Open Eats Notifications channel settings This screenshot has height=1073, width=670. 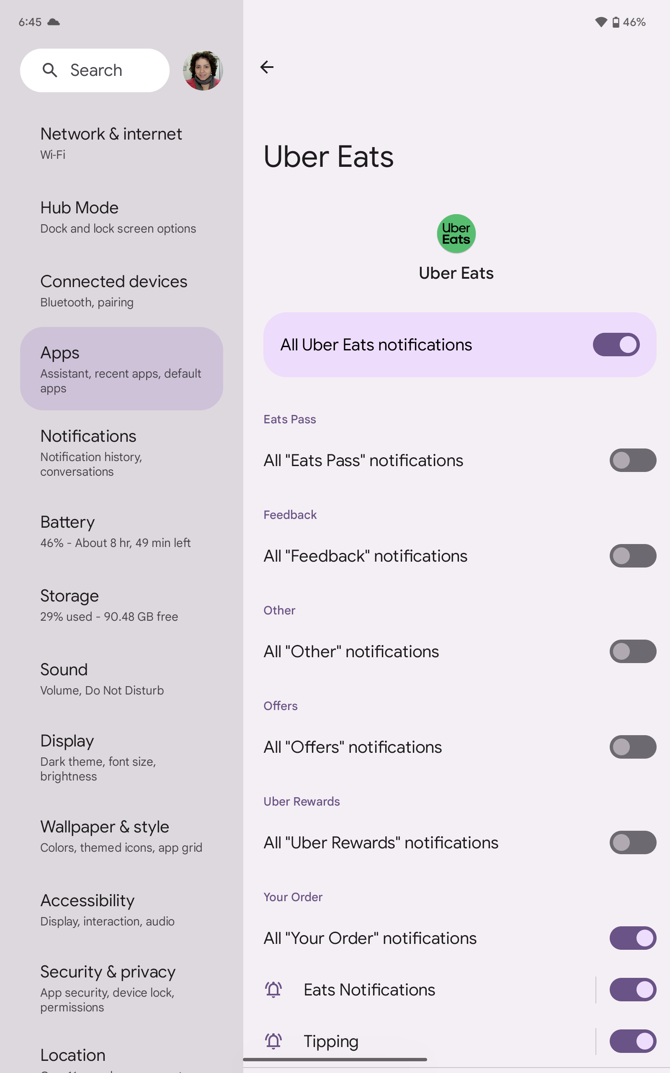[369, 989]
